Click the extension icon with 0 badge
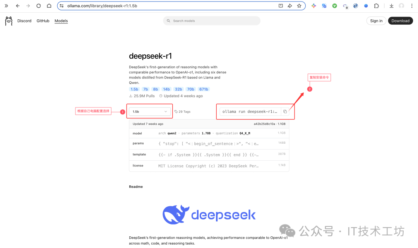 pyautogui.click(x=345, y=6)
